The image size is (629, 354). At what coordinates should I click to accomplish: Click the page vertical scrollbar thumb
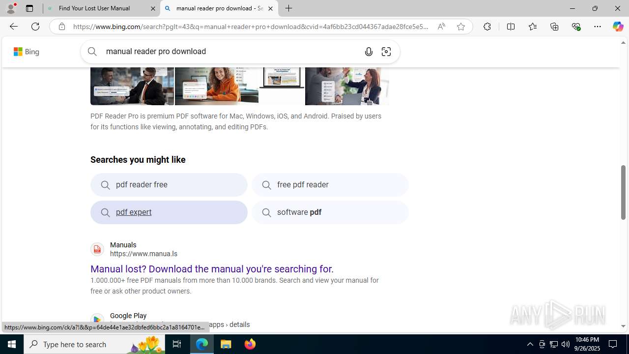click(x=623, y=192)
